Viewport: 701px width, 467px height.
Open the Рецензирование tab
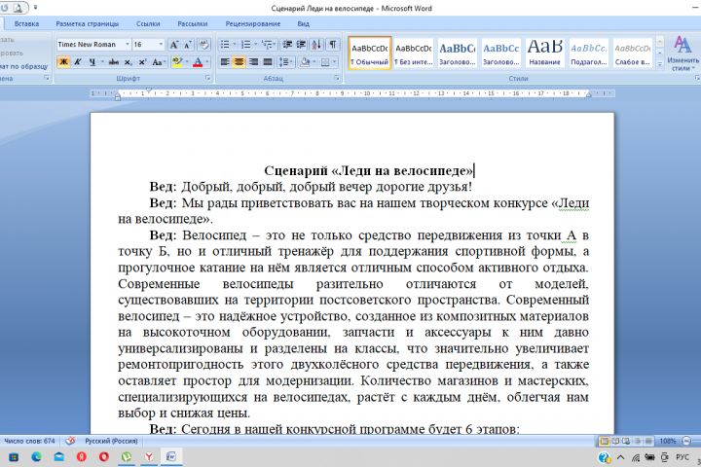point(253,23)
